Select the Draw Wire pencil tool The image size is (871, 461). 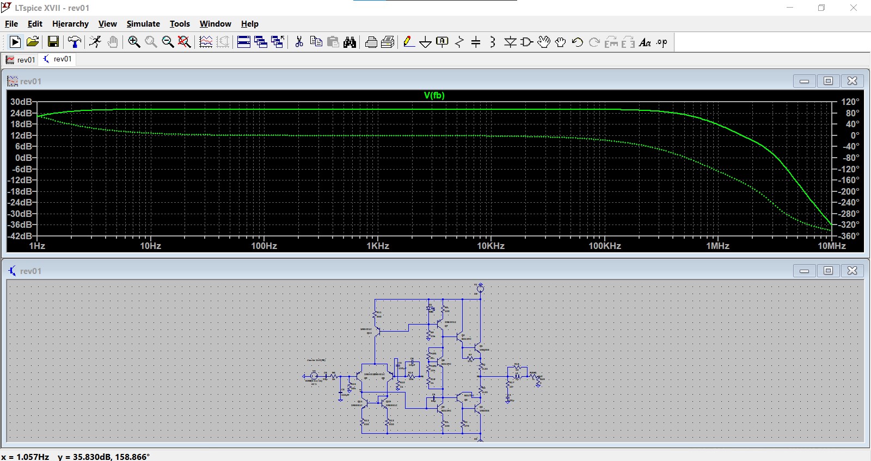point(409,42)
